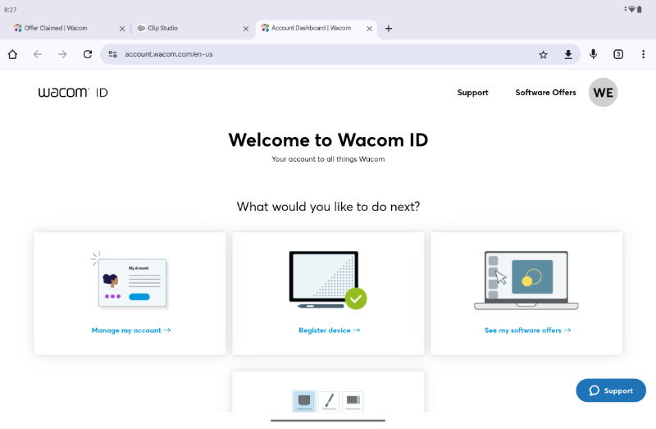Click the browser back arrow
This screenshot has width=656, height=429.
pyautogui.click(x=38, y=54)
